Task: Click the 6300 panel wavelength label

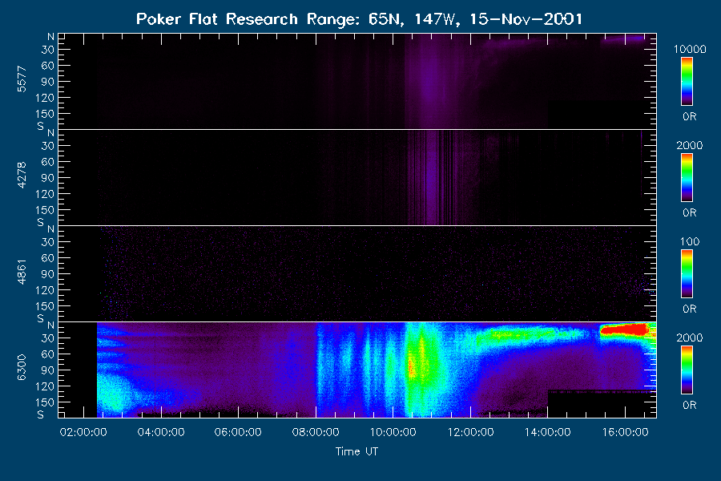Action: [x=22, y=367]
